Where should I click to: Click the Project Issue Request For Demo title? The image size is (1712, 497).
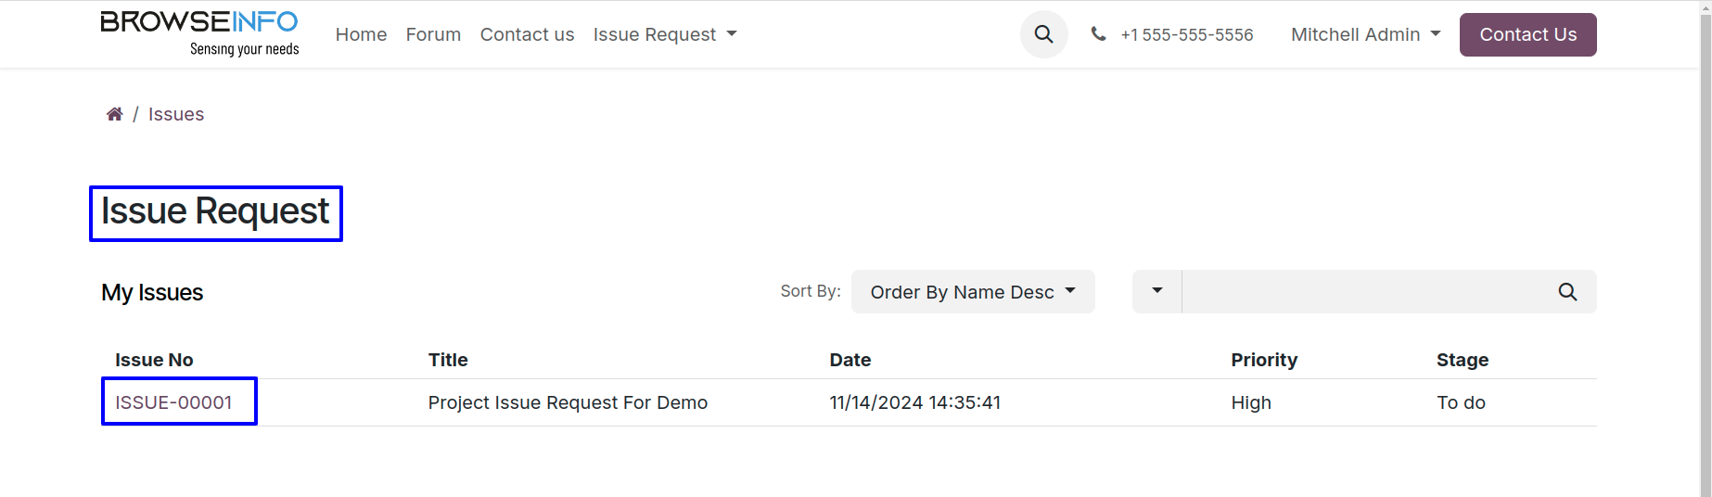coord(568,402)
